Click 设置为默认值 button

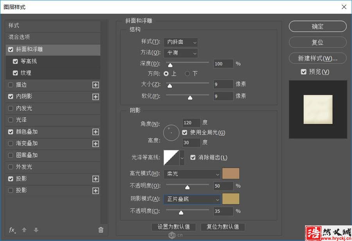coord(174,227)
